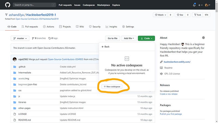The width and height of the screenshot is (218, 123).
Task: Click rajat2502 commit author avatar
Action: pyautogui.click(x=15, y=59)
